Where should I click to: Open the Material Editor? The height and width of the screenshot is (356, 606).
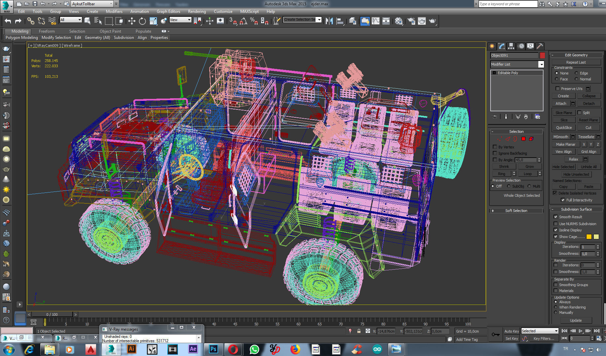[x=399, y=21]
